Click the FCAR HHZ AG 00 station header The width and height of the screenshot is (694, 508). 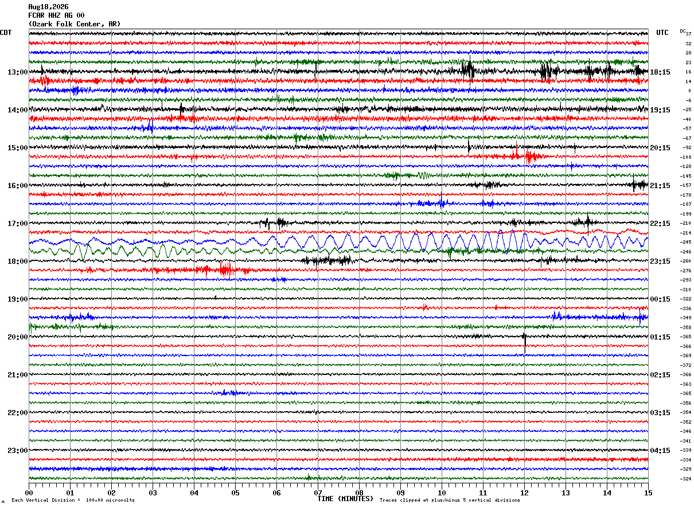pos(56,15)
